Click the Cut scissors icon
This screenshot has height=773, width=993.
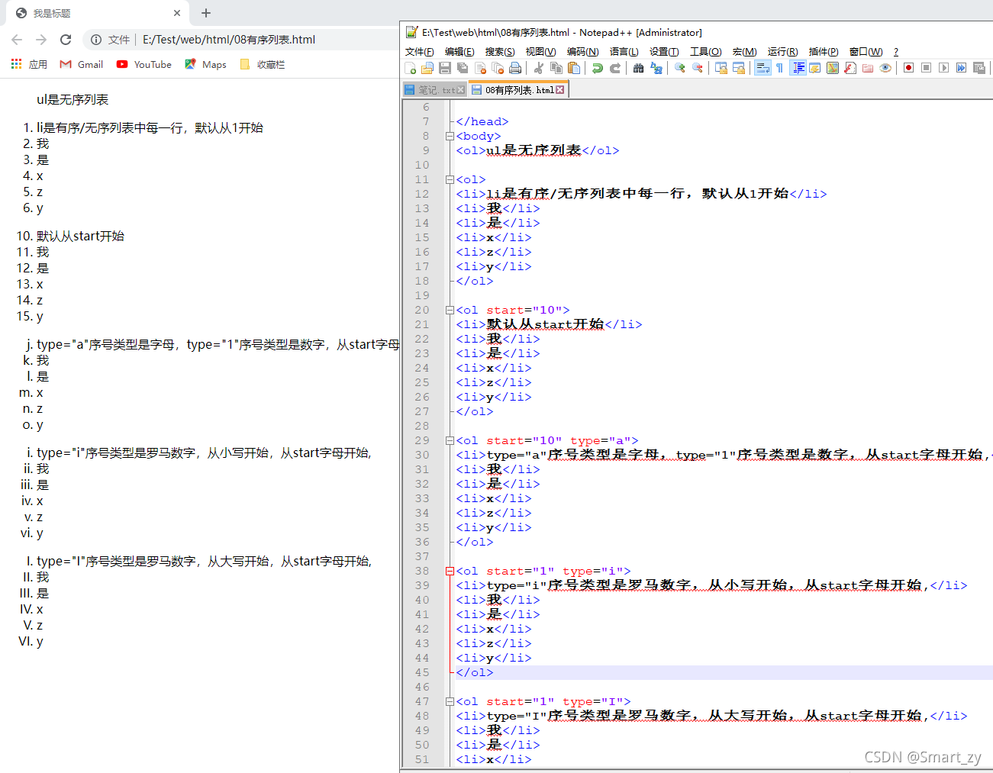click(539, 68)
